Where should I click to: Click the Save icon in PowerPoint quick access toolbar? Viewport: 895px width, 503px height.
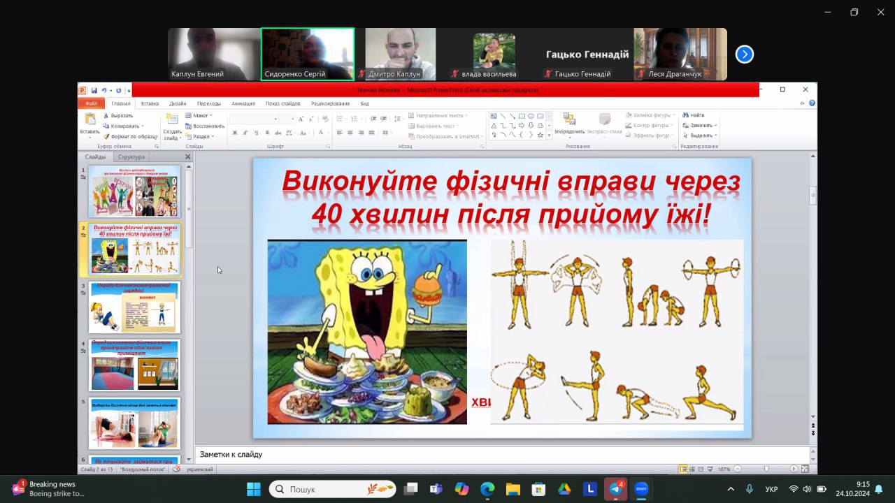(x=93, y=90)
